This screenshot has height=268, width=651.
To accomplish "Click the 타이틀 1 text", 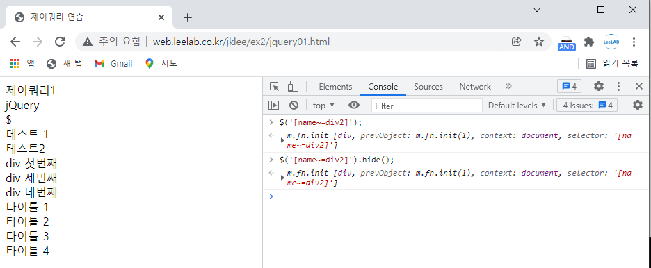I will tap(27, 207).
